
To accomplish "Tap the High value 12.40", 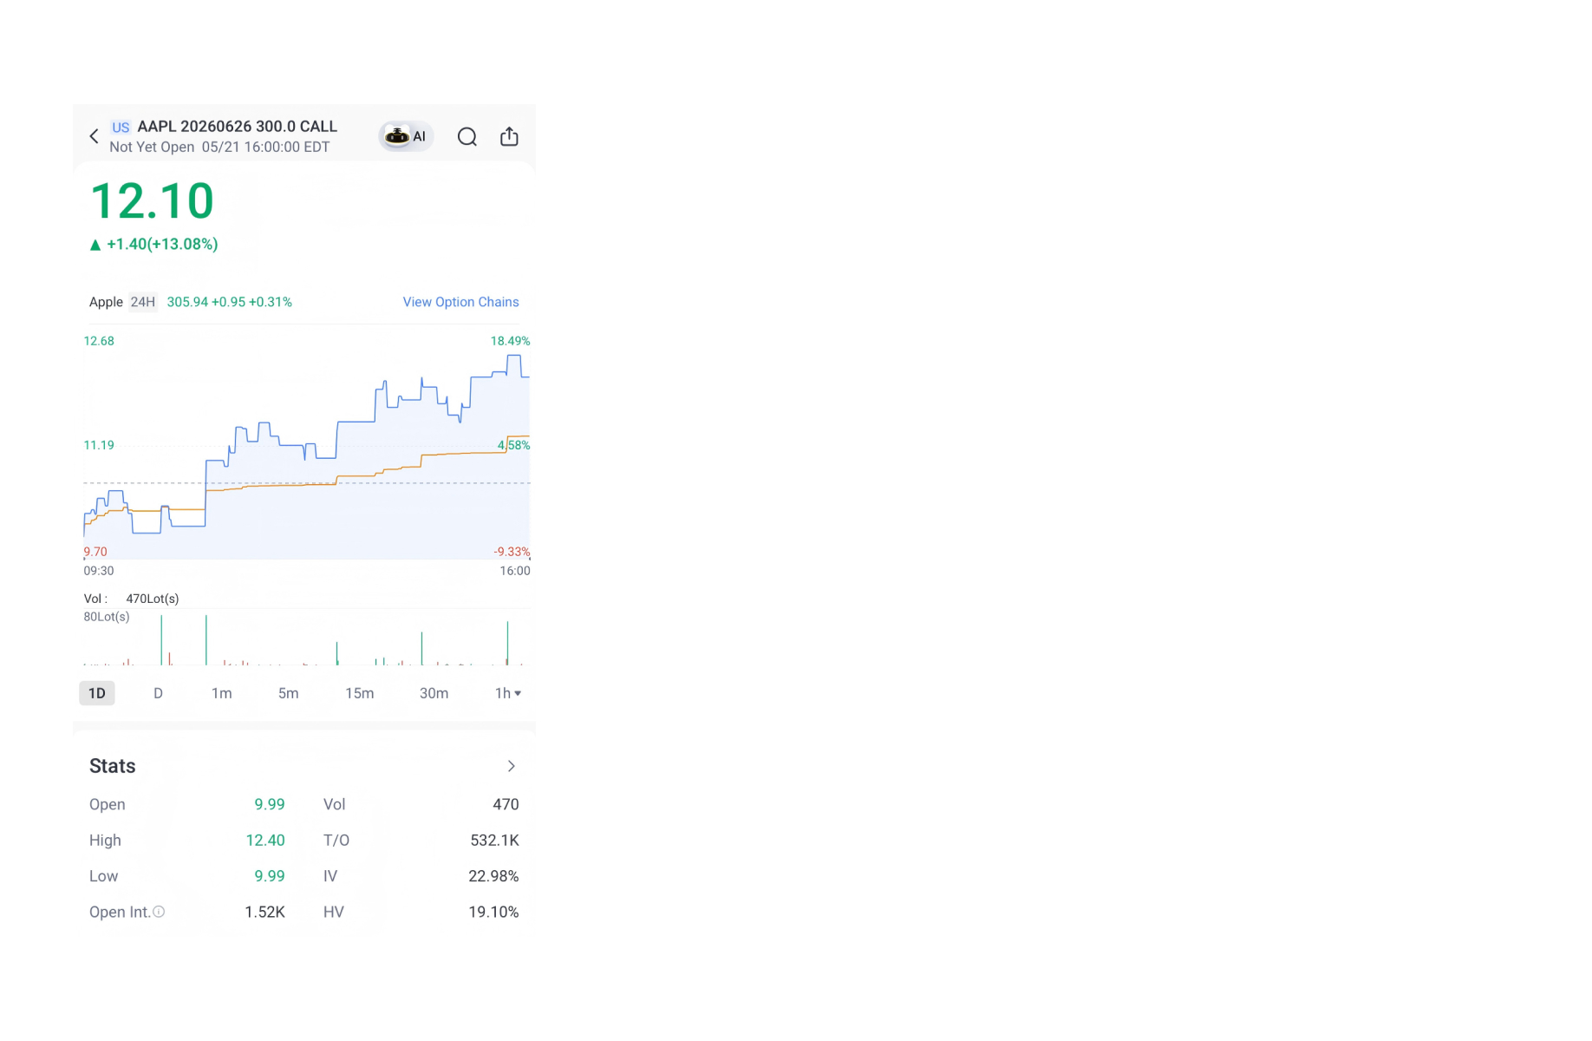I will click(265, 840).
